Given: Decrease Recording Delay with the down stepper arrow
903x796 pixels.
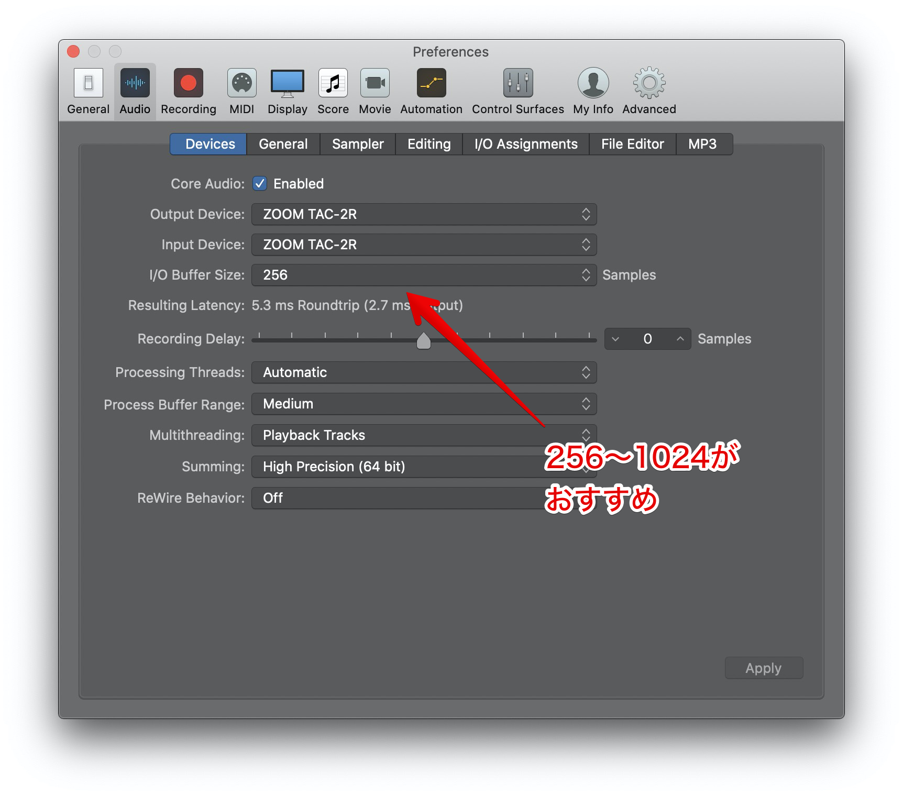Looking at the screenshot, I should point(616,339).
